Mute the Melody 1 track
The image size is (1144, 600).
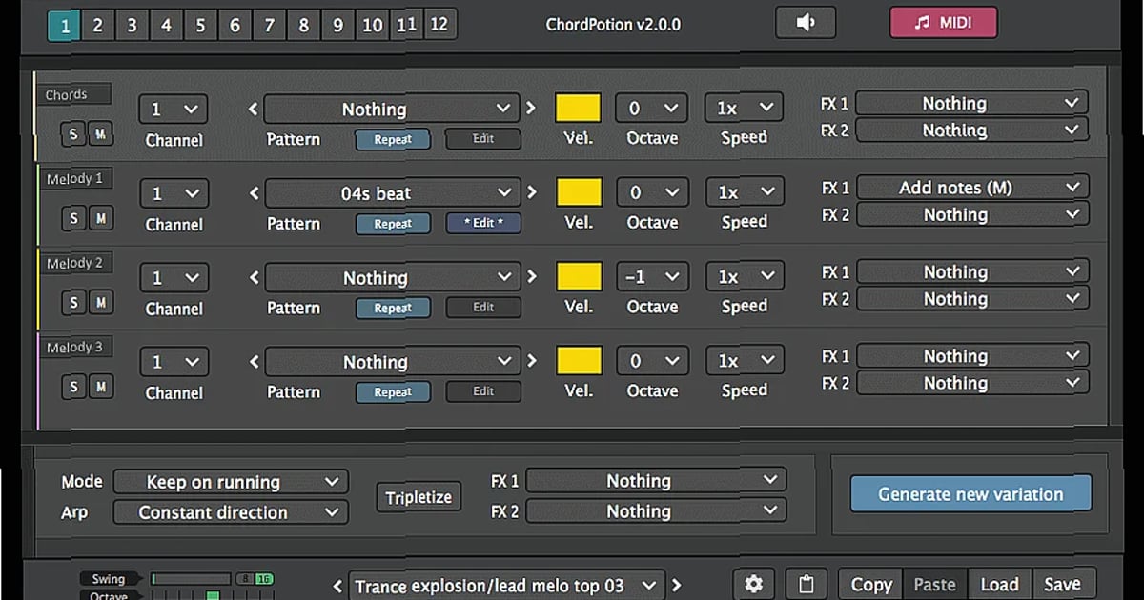103,218
